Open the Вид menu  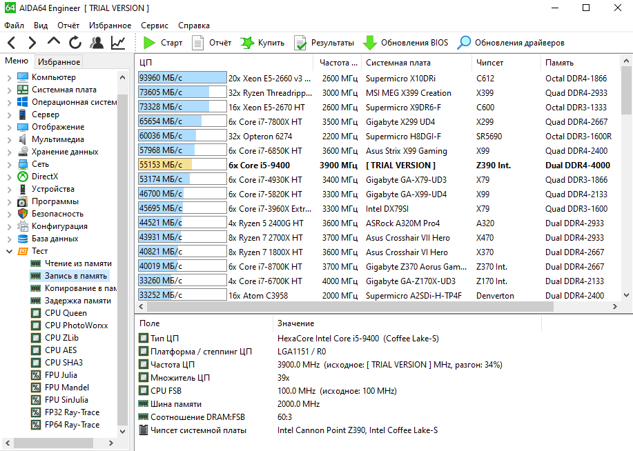coord(40,26)
